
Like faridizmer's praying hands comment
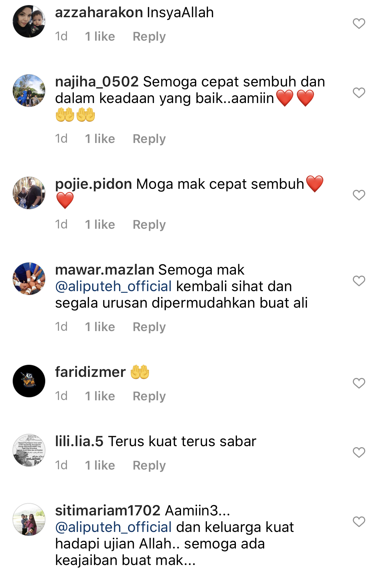point(359,383)
